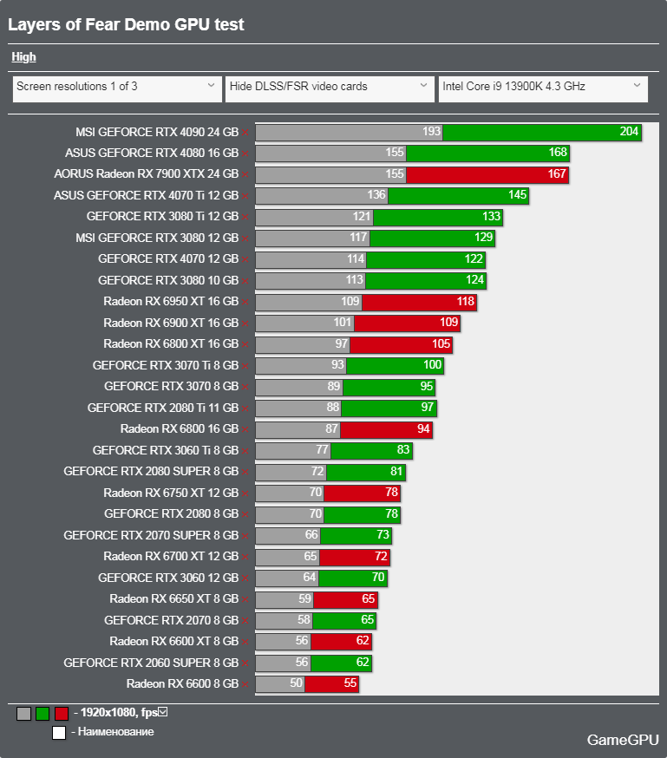
Task: Remove GEFORCE RTX 4070 12 GB row
Action: pos(245,260)
